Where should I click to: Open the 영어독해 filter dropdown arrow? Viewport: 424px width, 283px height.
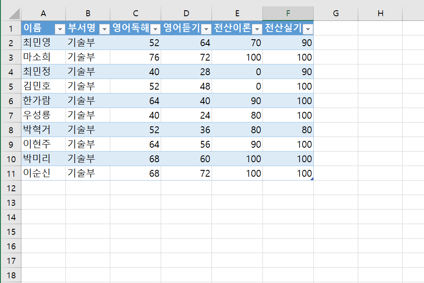(x=156, y=29)
